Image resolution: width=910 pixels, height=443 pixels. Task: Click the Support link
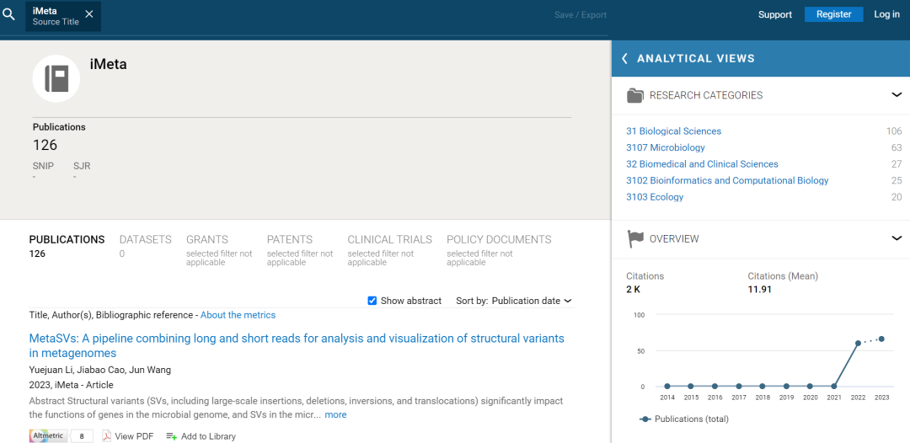click(775, 14)
